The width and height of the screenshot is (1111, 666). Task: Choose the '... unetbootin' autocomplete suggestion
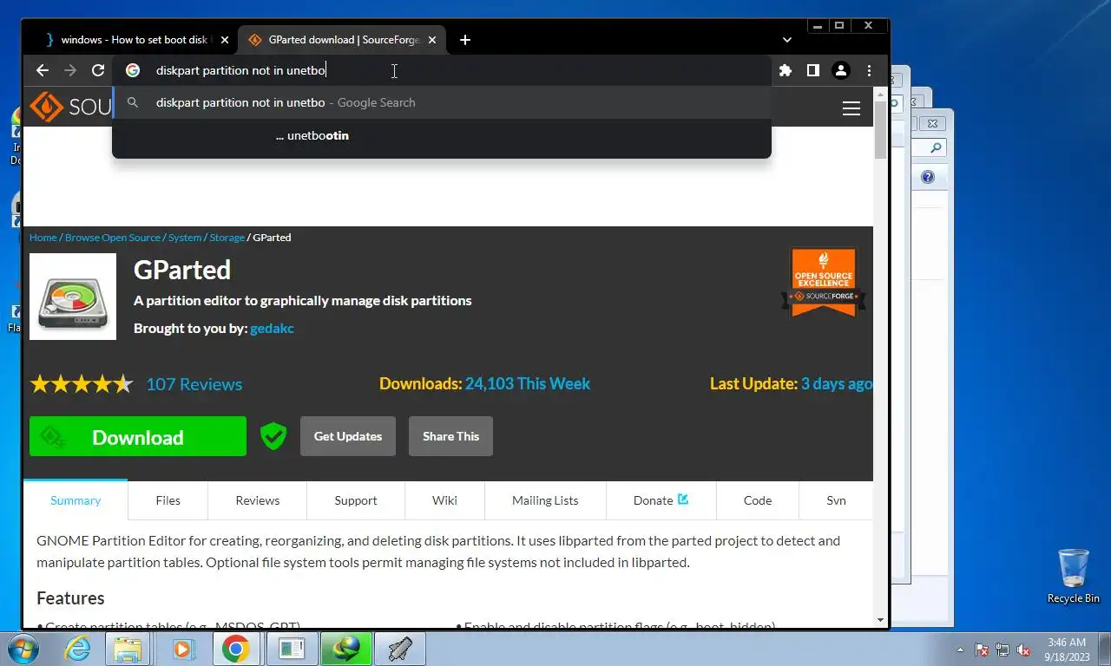click(x=442, y=135)
